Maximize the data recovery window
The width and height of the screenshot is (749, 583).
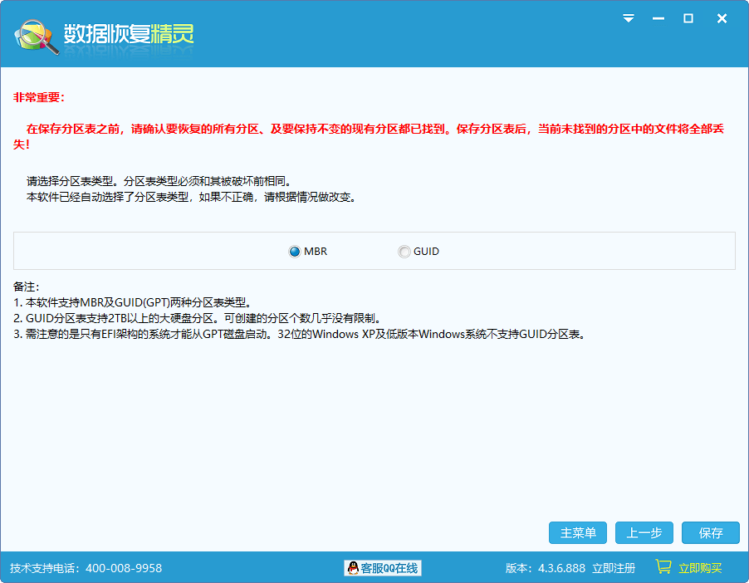[688, 18]
